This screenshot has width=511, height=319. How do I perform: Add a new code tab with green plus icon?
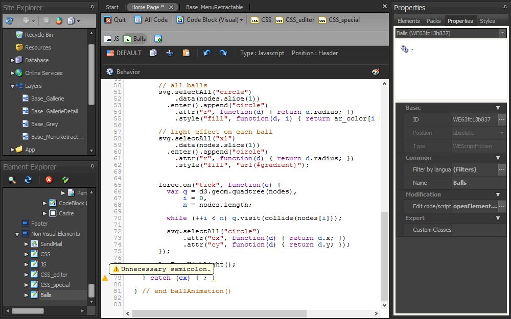click(x=157, y=38)
